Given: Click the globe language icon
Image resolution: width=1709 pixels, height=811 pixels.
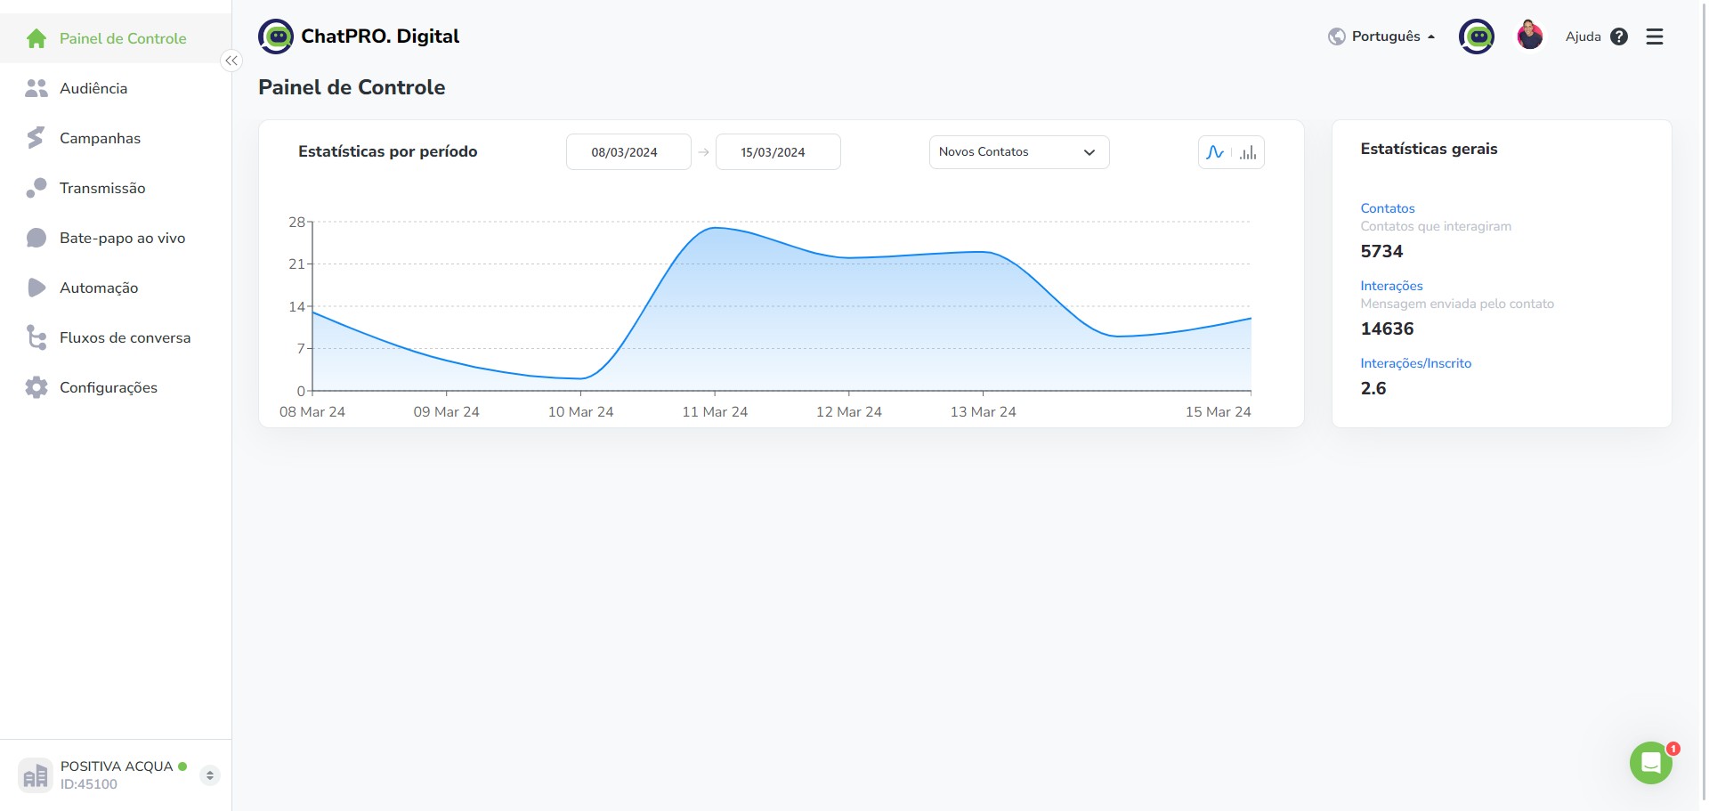Looking at the screenshot, I should click(x=1336, y=36).
